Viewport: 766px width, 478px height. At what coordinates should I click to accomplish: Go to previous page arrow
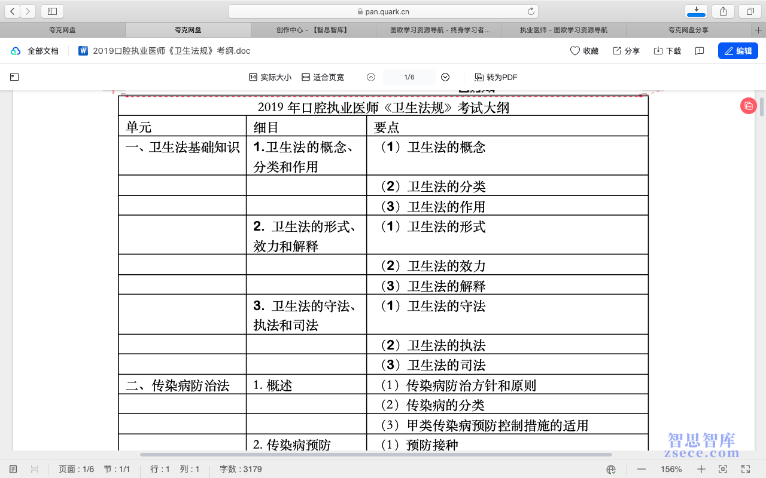point(371,77)
